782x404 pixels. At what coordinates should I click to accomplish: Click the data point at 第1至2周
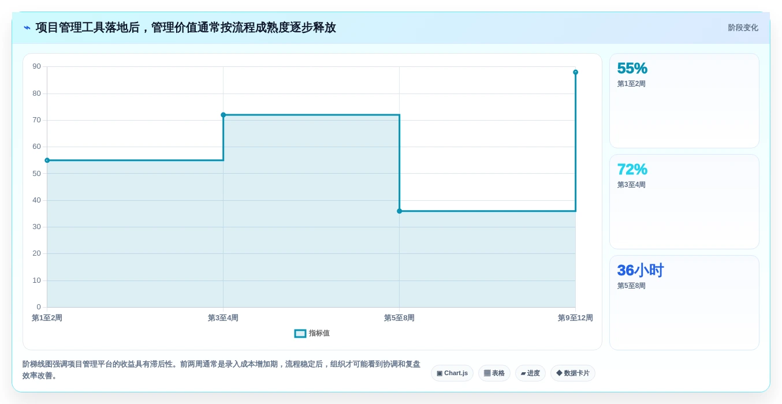click(47, 160)
